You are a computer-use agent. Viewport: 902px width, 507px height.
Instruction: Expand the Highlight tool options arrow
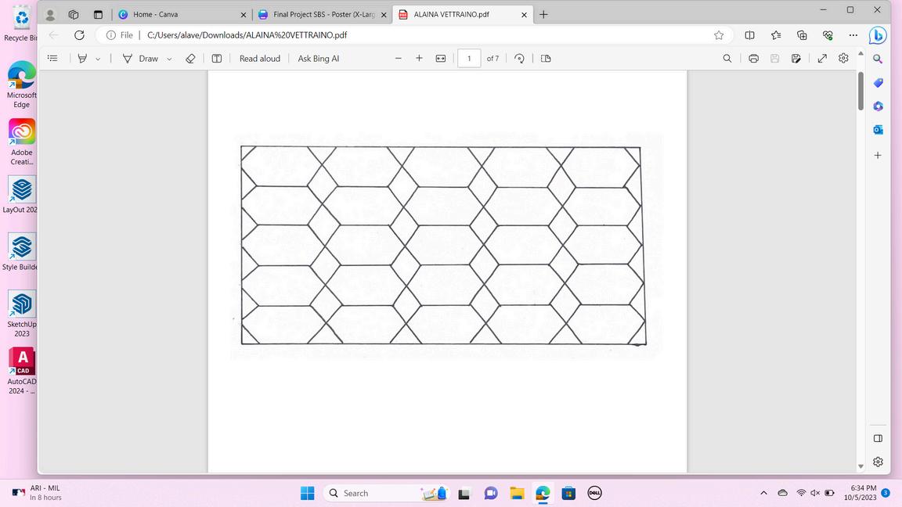98,59
